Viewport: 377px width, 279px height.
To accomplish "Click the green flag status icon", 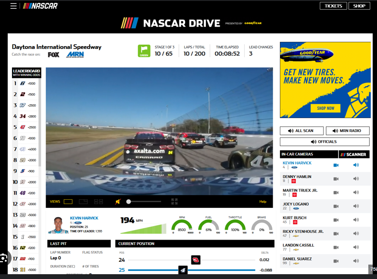I will click(x=144, y=51).
